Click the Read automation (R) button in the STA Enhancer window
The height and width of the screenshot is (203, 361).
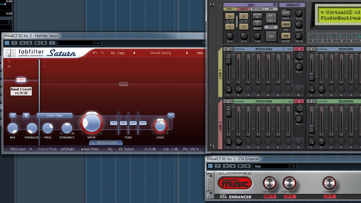pyautogui.click(x=226, y=166)
